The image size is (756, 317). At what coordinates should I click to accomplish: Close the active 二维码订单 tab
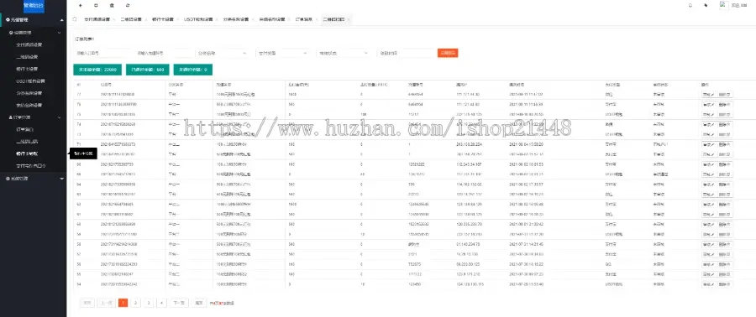tap(348, 20)
